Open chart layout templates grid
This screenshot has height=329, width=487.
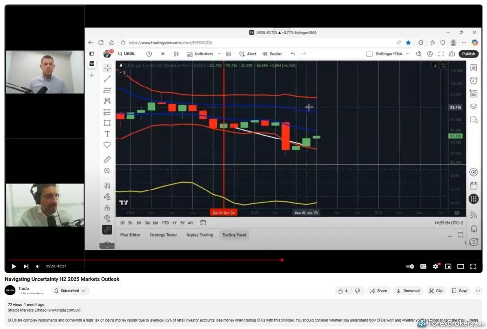coord(228,54)
